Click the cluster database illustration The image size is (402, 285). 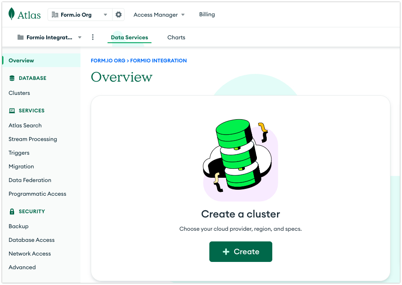(241, 160)
